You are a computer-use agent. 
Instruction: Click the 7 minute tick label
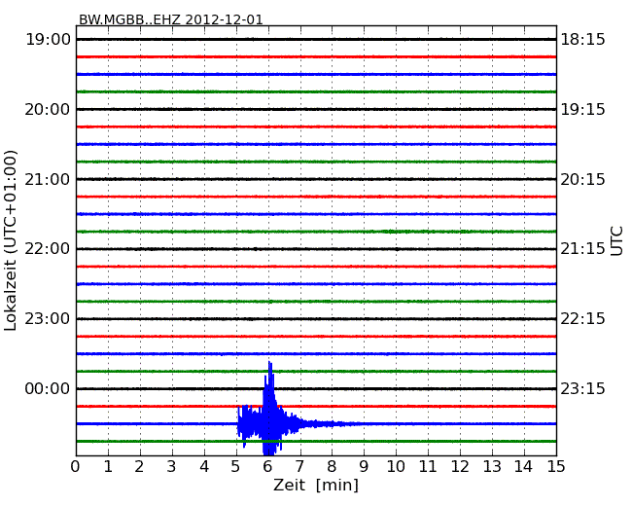pyautogui.click(x=299, y=466)
